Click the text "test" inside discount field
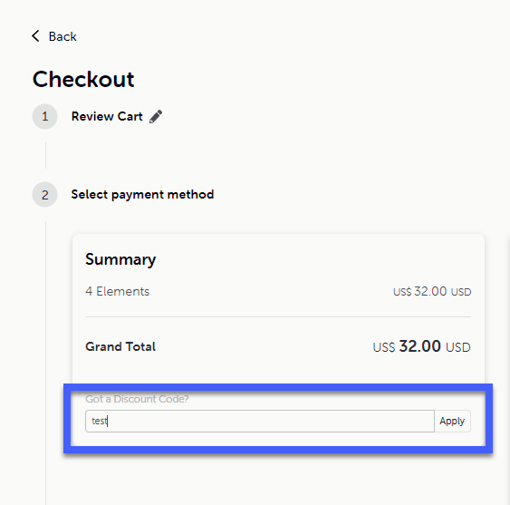 tap(100, 421)
